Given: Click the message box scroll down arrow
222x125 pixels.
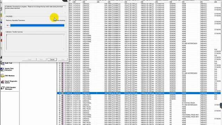Looking at the screenshot, I should [x=65, y=13].
